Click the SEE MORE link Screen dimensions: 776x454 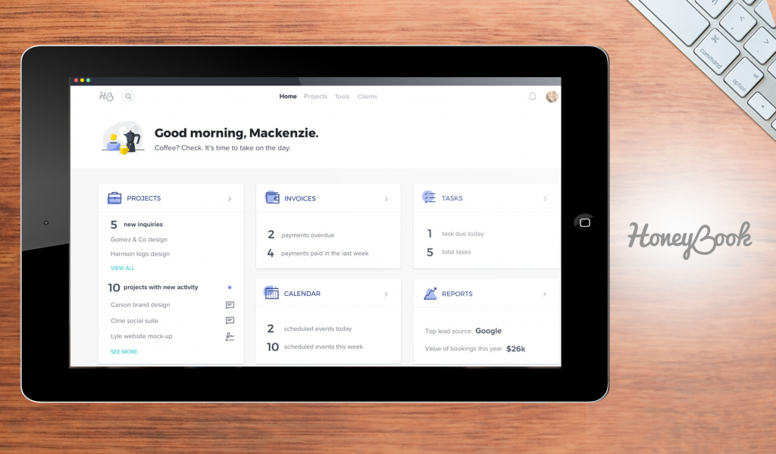point(124,352)
